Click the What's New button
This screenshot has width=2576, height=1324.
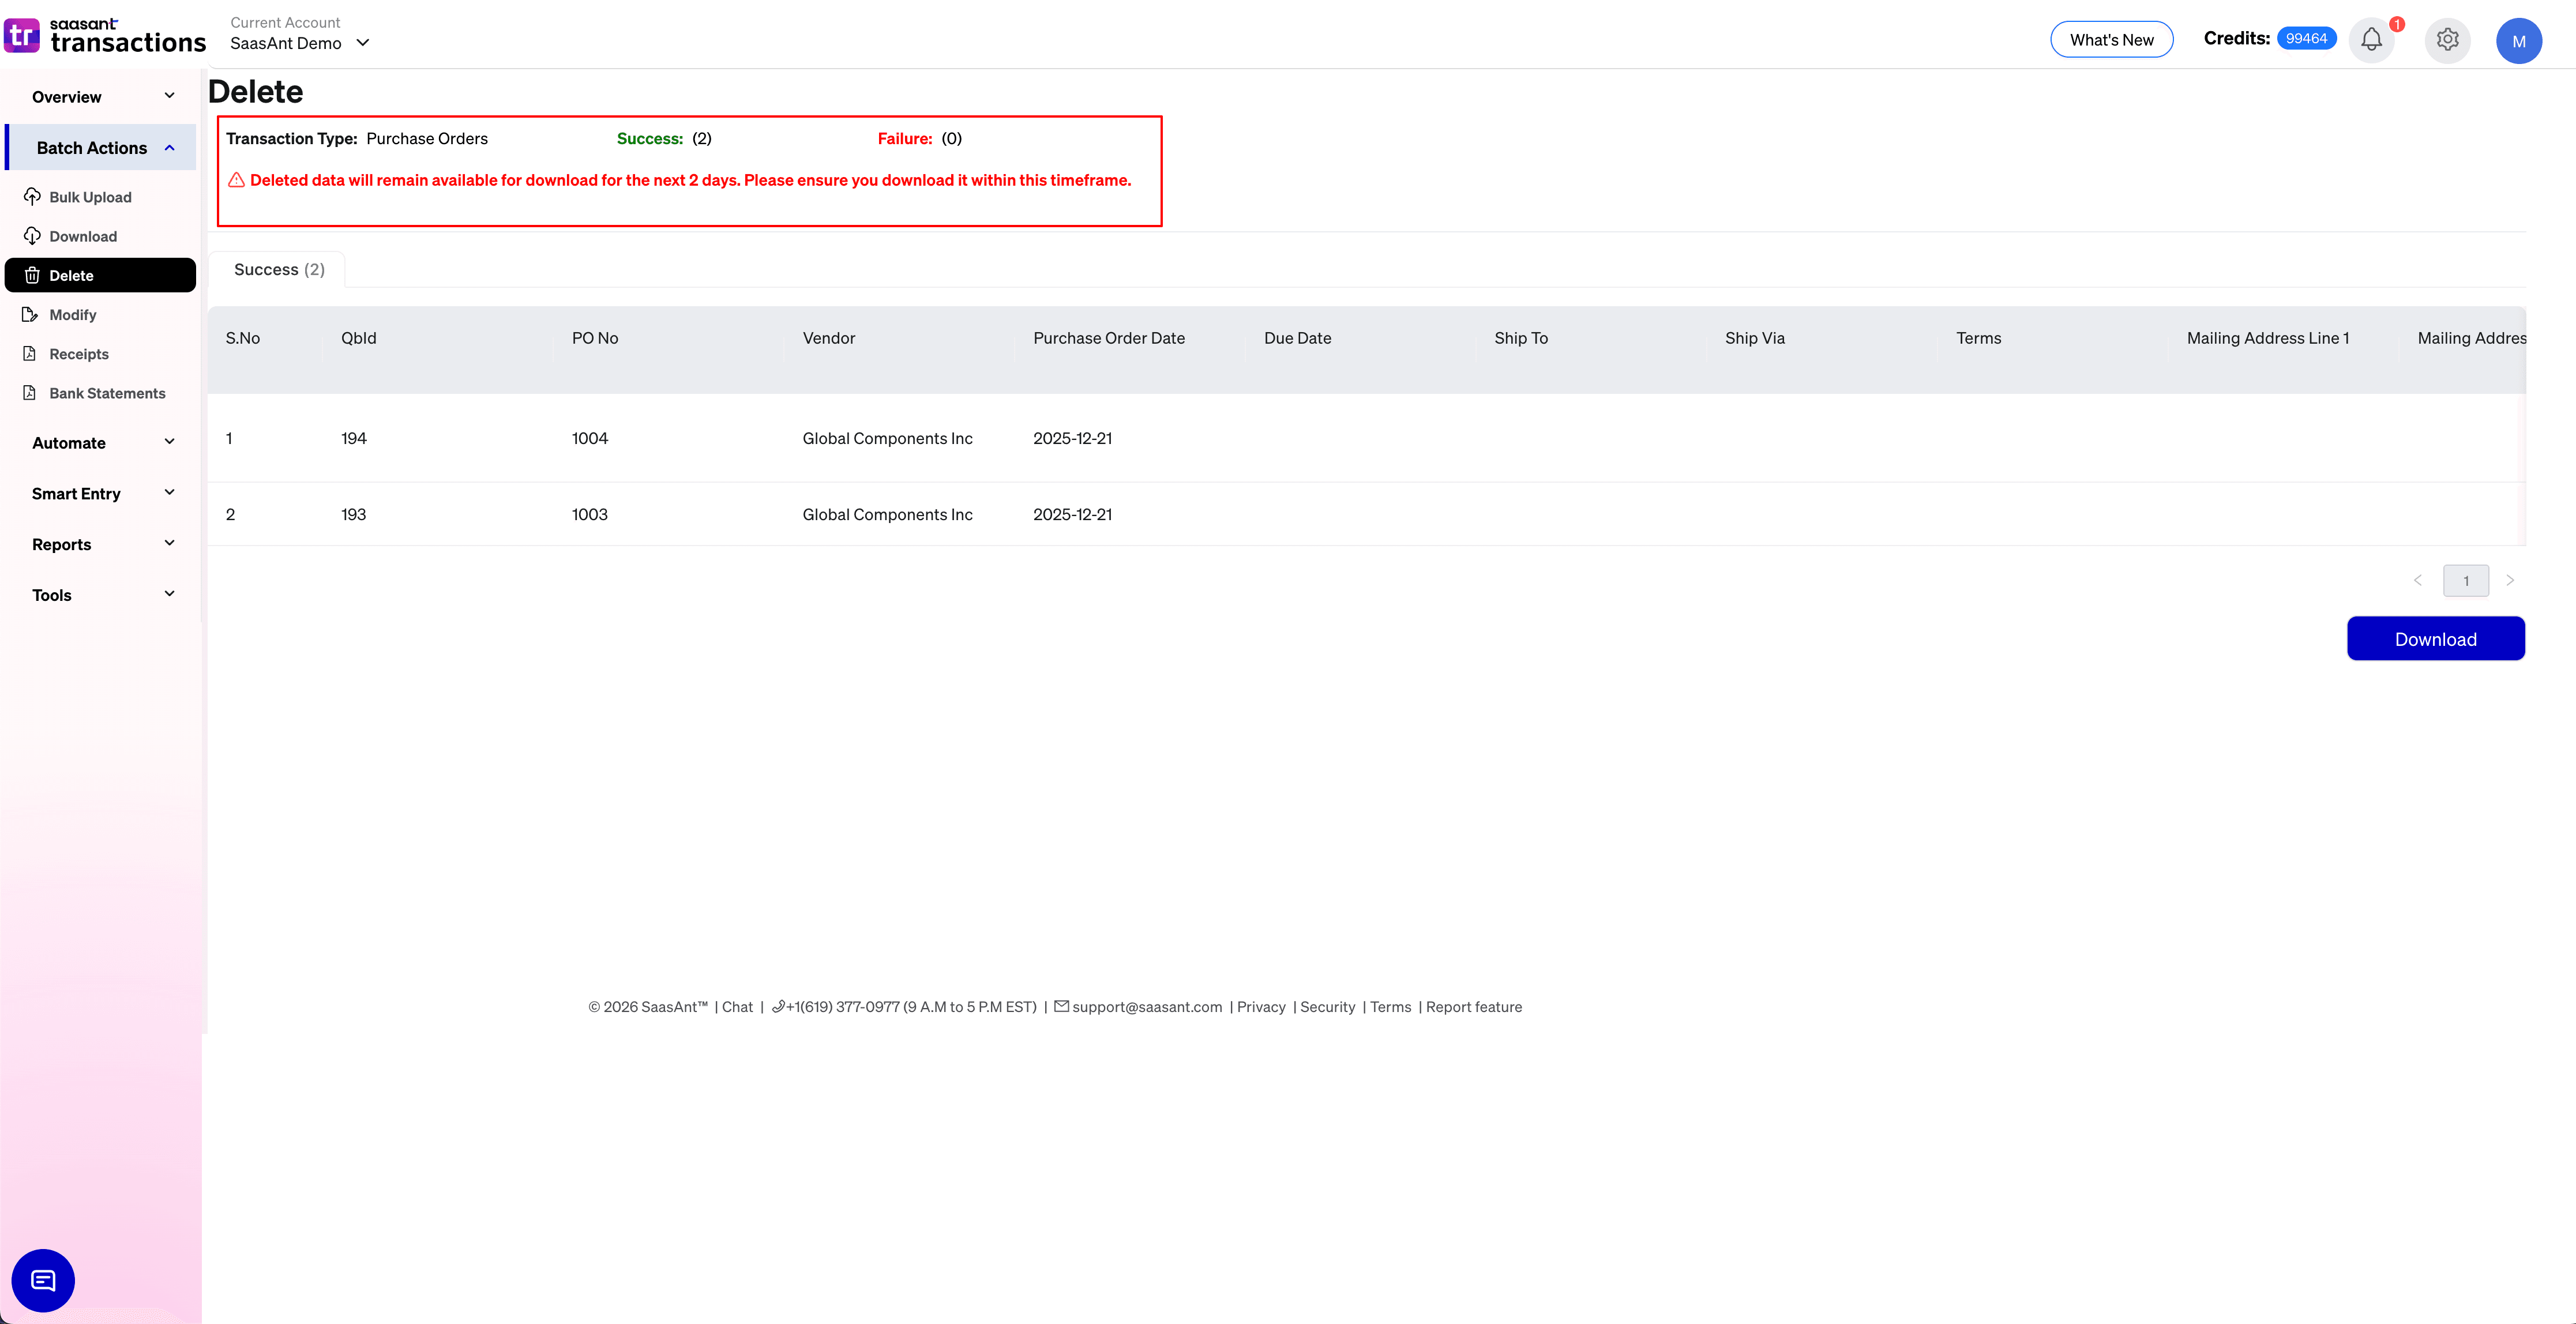(2111, 40)
